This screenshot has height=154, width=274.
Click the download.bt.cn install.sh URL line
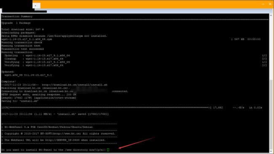click(x=75, y=85)
